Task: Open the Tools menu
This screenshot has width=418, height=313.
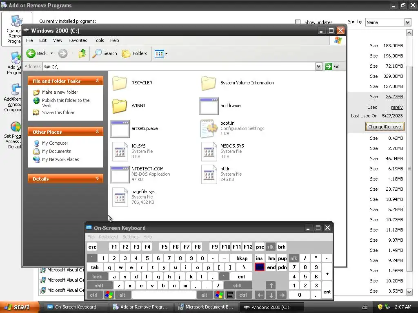Action: coord(99,40)
